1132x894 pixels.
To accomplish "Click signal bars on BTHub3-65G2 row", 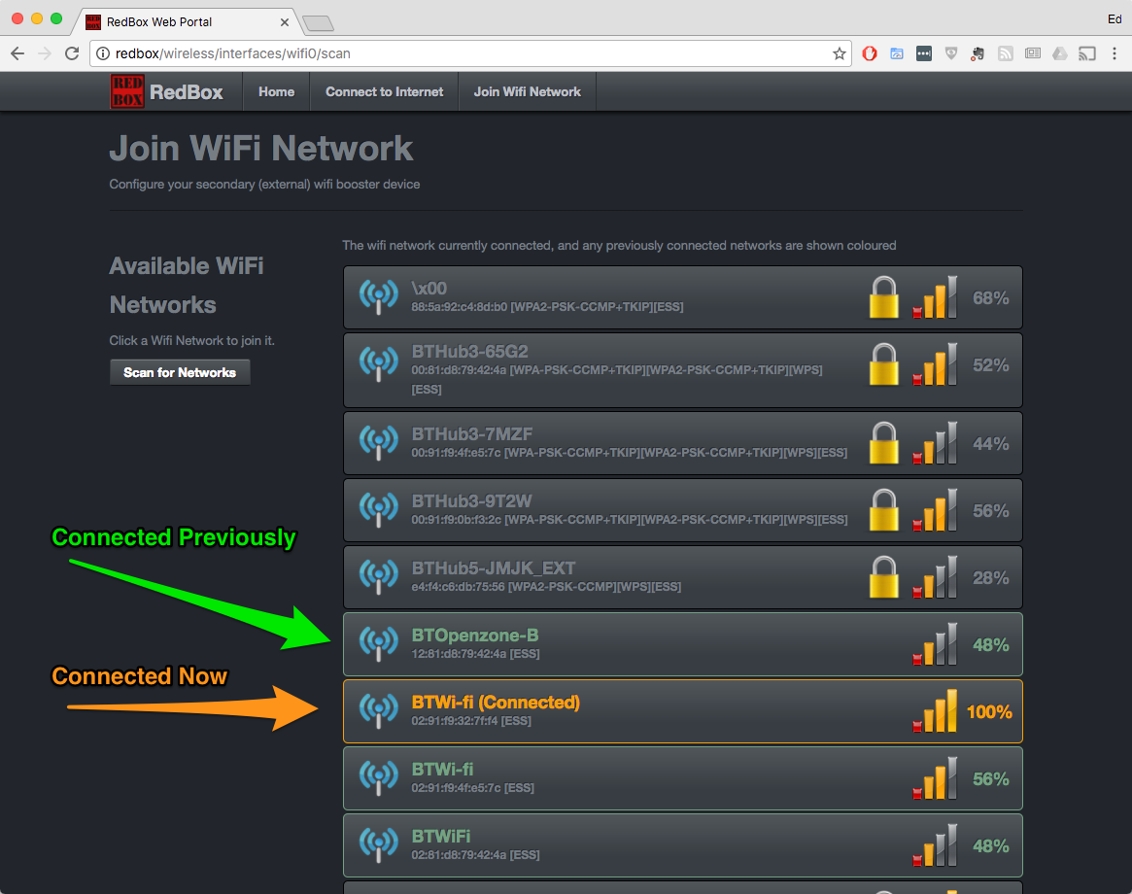I will pos(935,364).
